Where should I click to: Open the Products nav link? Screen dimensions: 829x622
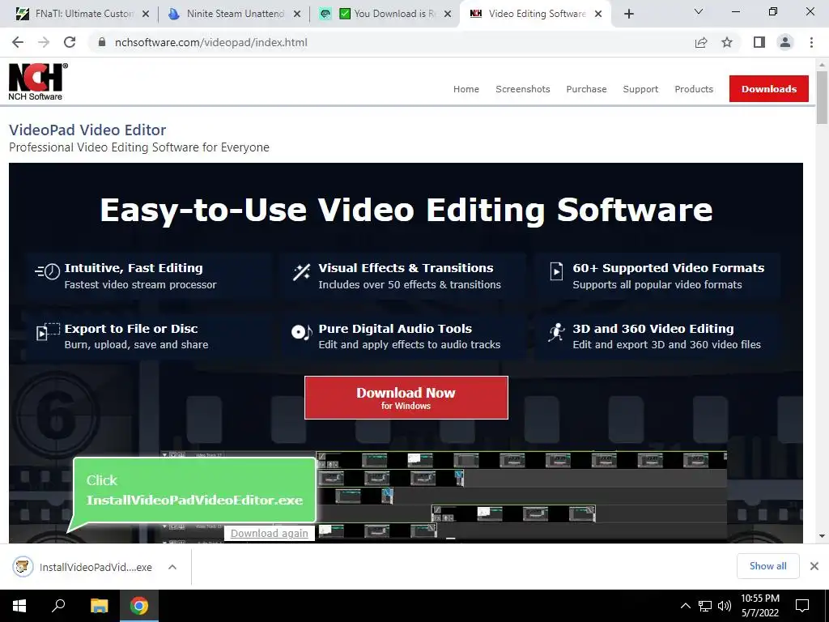click(x=694, y=89)
